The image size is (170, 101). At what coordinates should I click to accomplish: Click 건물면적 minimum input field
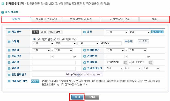115,57
